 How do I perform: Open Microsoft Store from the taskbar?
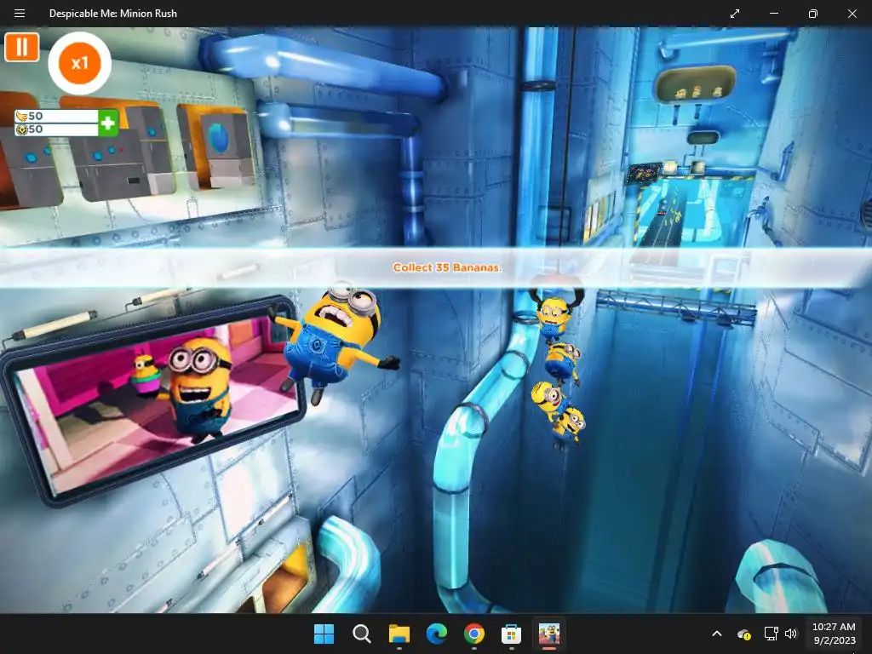tap(511, 634)
